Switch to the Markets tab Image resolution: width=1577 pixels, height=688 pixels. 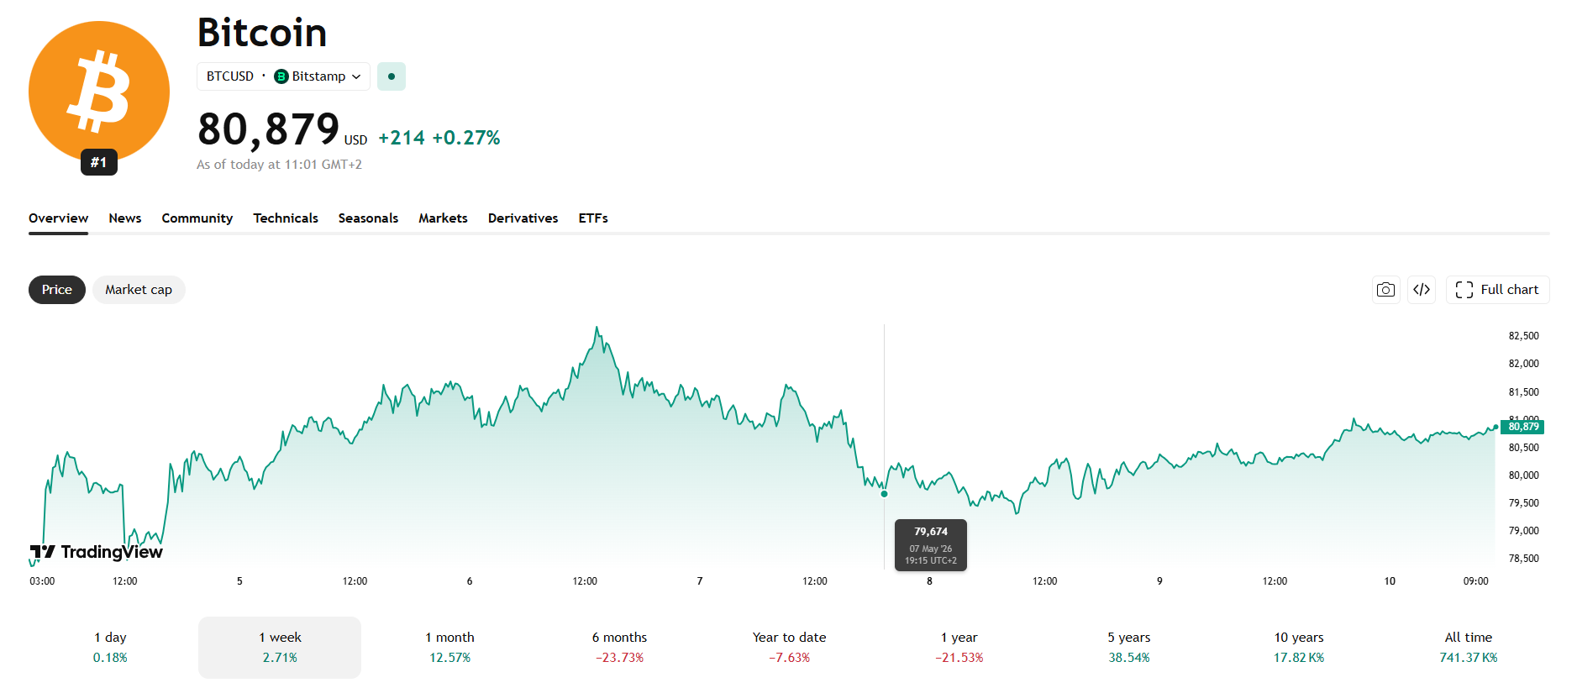(443, 218)
